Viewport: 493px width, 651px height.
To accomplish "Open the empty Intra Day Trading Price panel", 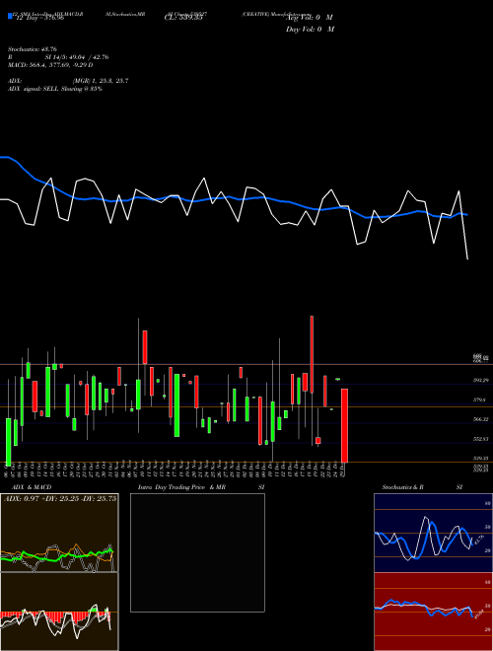I will click(x=197, y=552).
